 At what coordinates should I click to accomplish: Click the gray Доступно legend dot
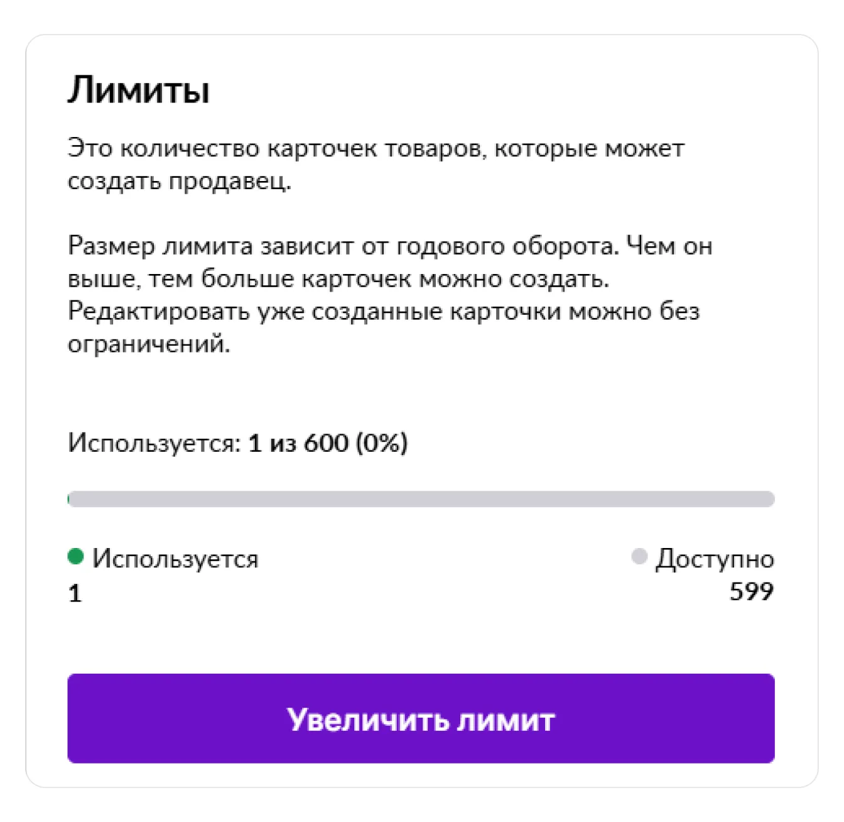(x=639, y=556)
